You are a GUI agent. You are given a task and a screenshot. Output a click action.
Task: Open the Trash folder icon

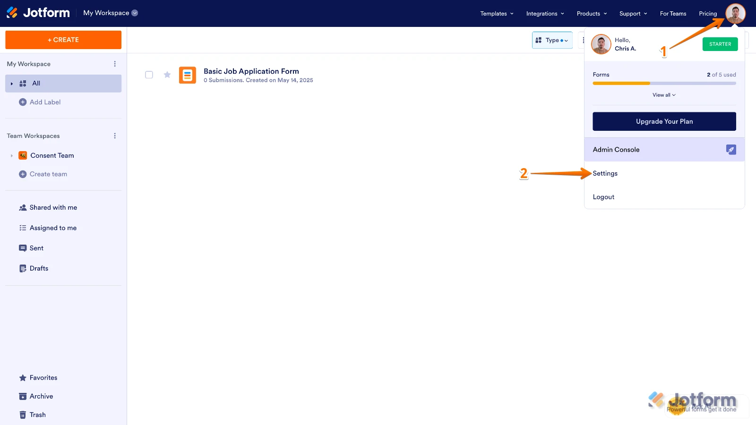[x=23, y=414]
